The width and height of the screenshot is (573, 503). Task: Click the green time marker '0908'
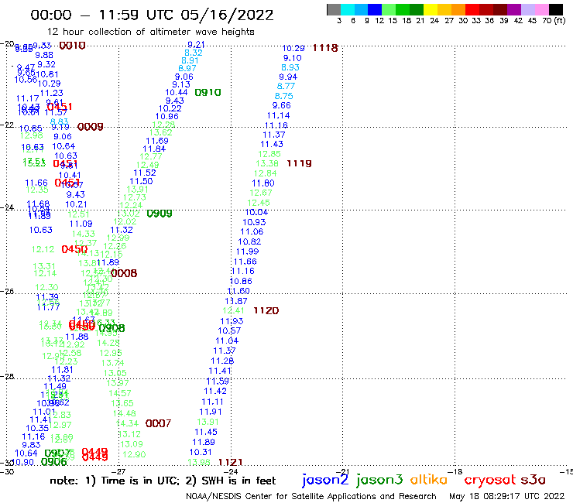(x=112, y=328)
